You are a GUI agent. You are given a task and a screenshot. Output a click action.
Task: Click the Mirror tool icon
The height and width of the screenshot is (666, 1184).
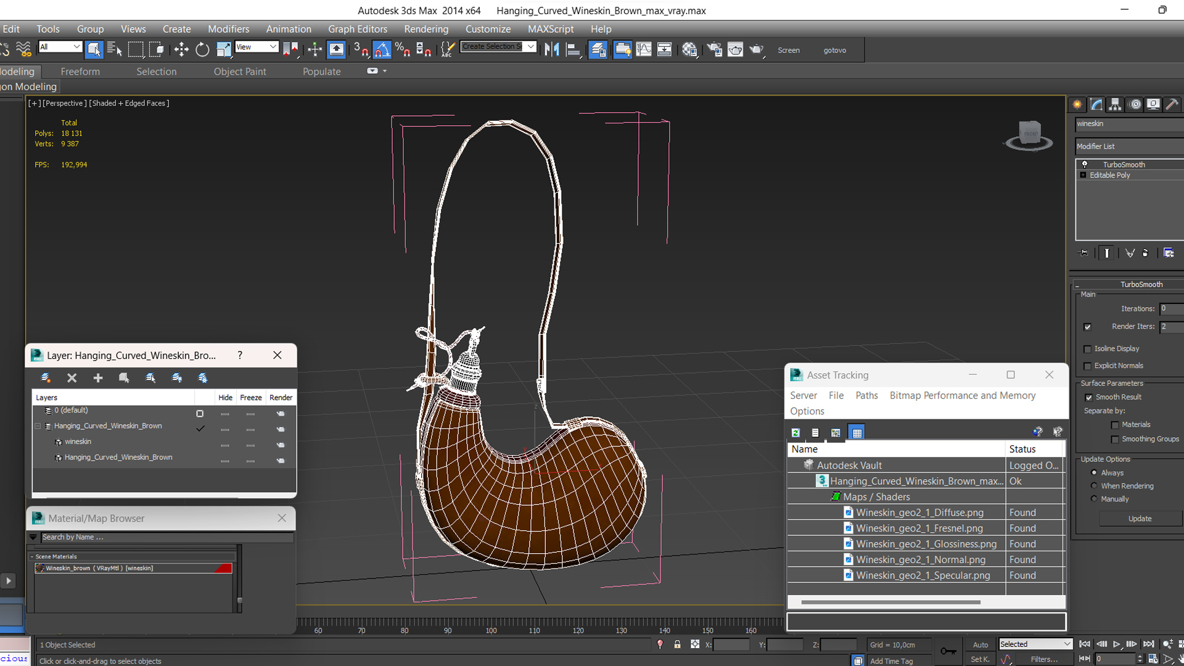552,49
